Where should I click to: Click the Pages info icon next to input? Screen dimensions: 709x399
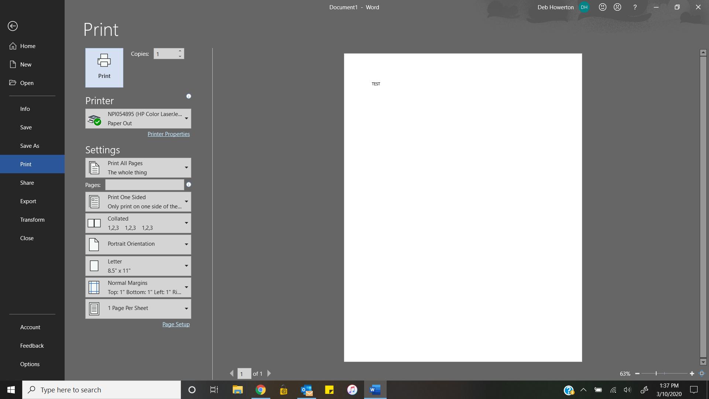(x=189, y=185)
